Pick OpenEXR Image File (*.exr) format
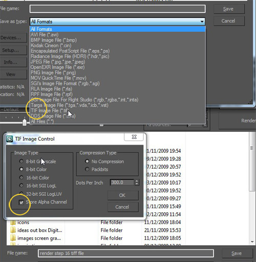The width and height of the screenshot is (256, 262). (x=118, y=67)
